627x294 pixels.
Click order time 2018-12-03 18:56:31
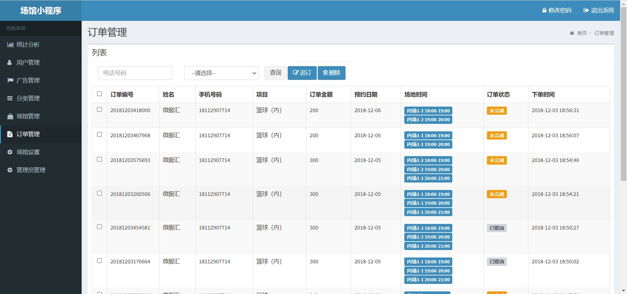click(555, 110)
